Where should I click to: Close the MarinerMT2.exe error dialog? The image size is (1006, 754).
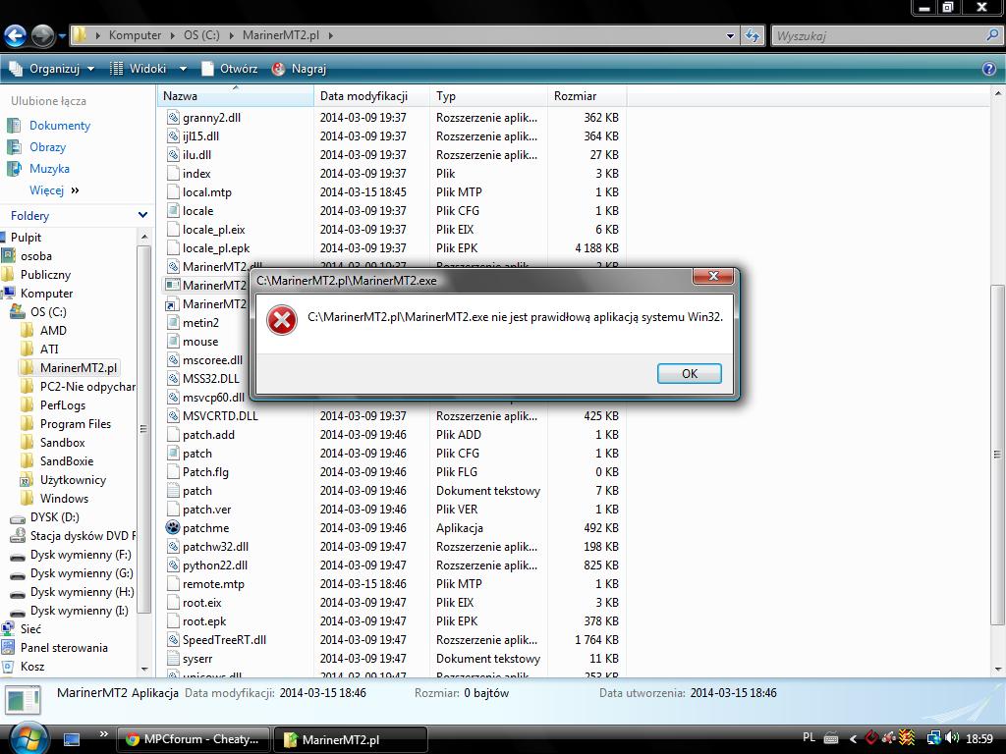click(x=713, y=276)
